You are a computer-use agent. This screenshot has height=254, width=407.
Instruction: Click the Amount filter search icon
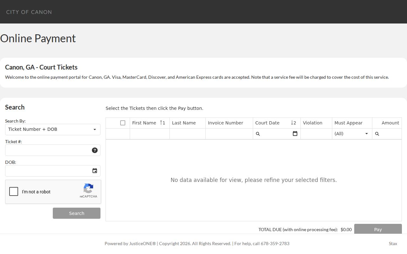click(x=377, y=134)
